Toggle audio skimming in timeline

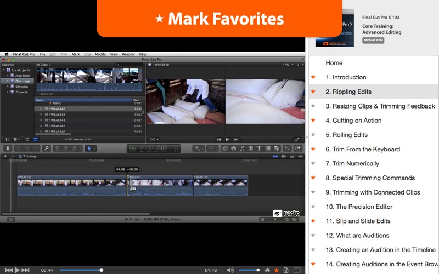tap(284, 157)
